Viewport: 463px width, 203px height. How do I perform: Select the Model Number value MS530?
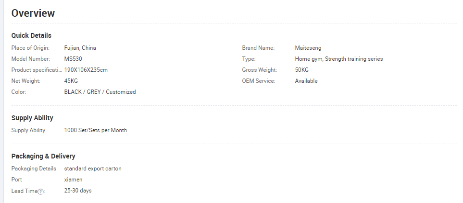73,59
